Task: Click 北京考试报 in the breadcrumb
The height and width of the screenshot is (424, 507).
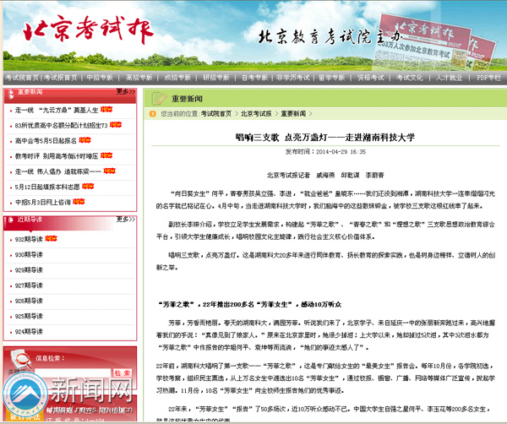Action: click(256, 114)
